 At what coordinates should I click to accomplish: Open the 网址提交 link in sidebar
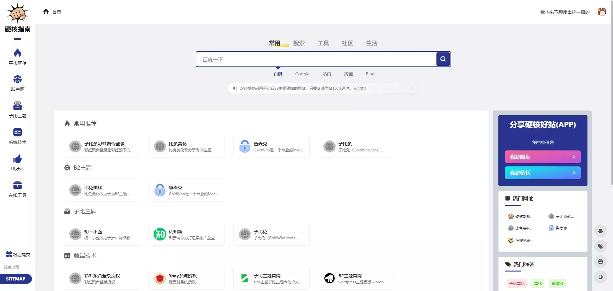pyautogui.click(x=18, y=255)
